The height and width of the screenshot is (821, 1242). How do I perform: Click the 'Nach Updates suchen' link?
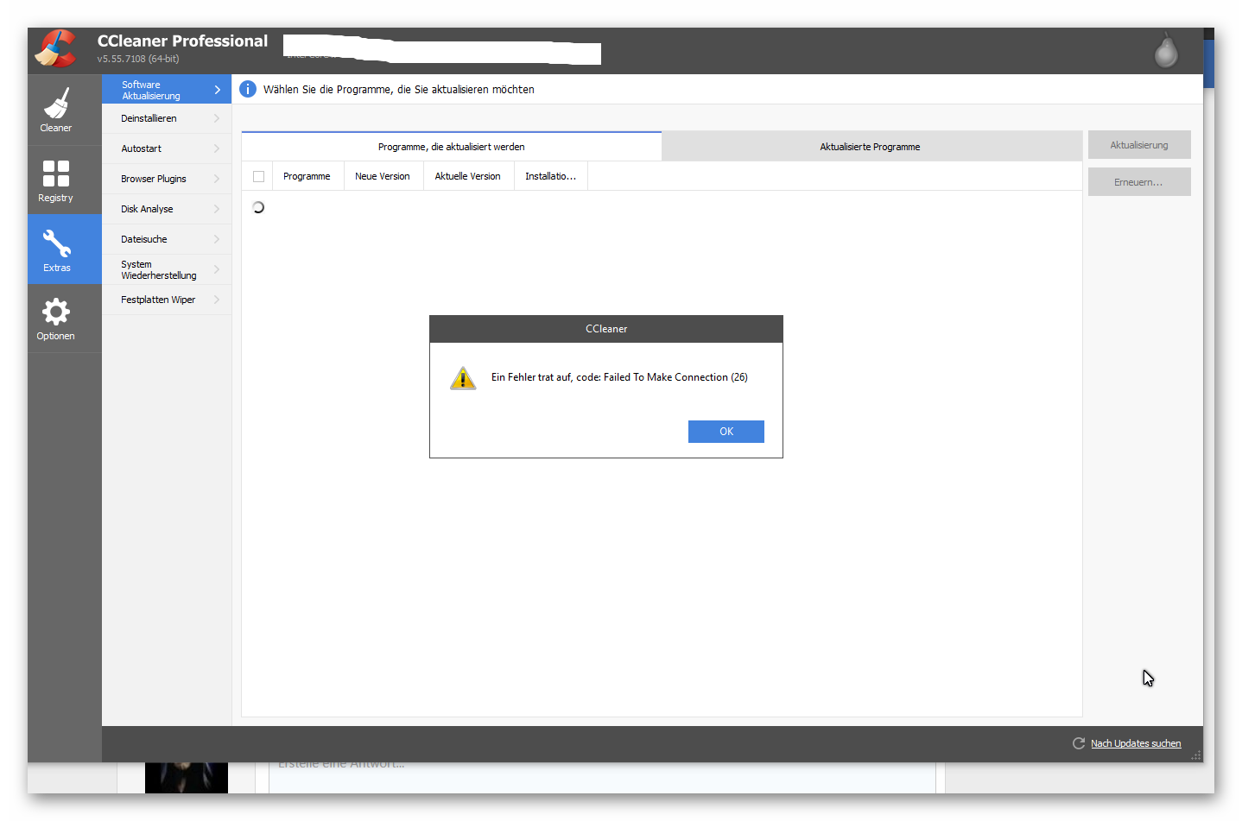tap(1136, 743)
